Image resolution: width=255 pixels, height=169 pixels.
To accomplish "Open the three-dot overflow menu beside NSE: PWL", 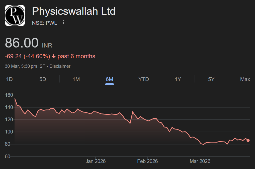I will (63, 22).
